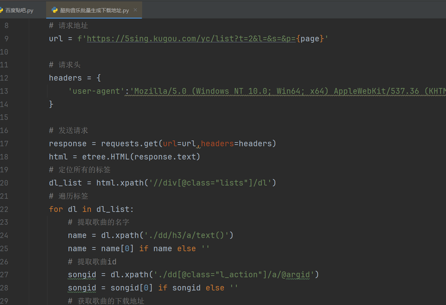Viewport: 446px width, 305px height.
Task: Click the closing brace on line 14
Action: coord(51,104)
